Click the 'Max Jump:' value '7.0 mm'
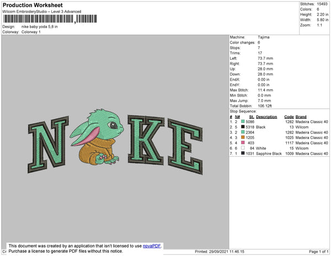The image size is (331, 256). [x=264, y=100]
